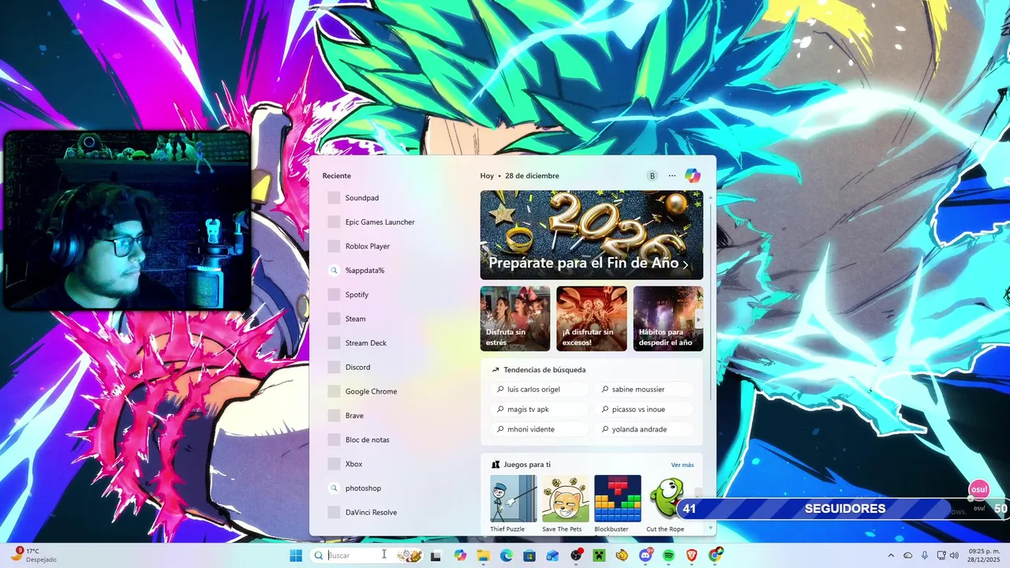Search trending 'sabine moussier'
This screenshot has height=568, width=1010.
[x=643, y=390]
